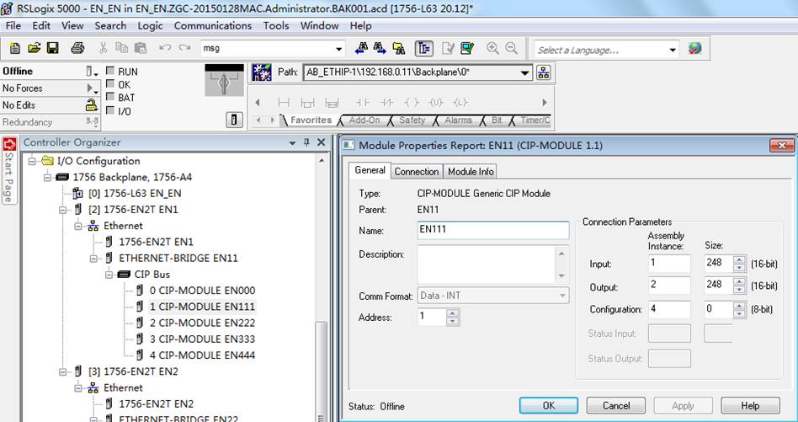Click the Zoom In magnifier icon

tap(492, 48)
